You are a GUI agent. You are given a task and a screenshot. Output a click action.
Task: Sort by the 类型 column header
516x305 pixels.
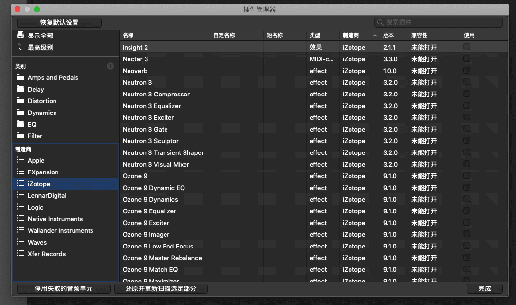coord(323,35)
